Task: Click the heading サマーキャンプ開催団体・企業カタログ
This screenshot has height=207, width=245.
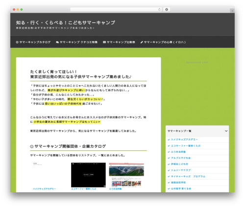Action: pos(70,146)
